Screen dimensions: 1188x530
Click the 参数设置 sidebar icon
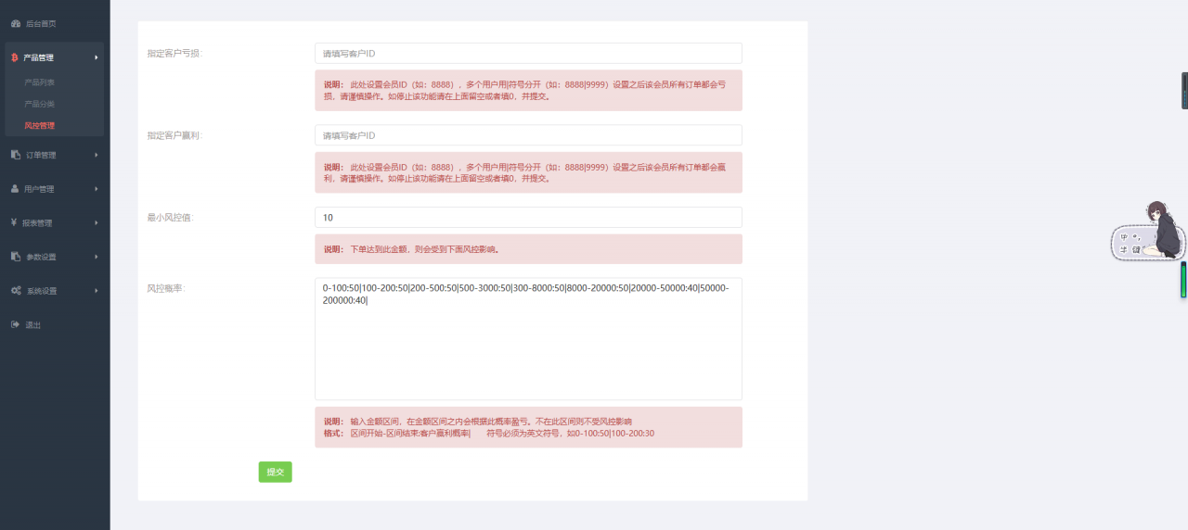tap(15, 257)
